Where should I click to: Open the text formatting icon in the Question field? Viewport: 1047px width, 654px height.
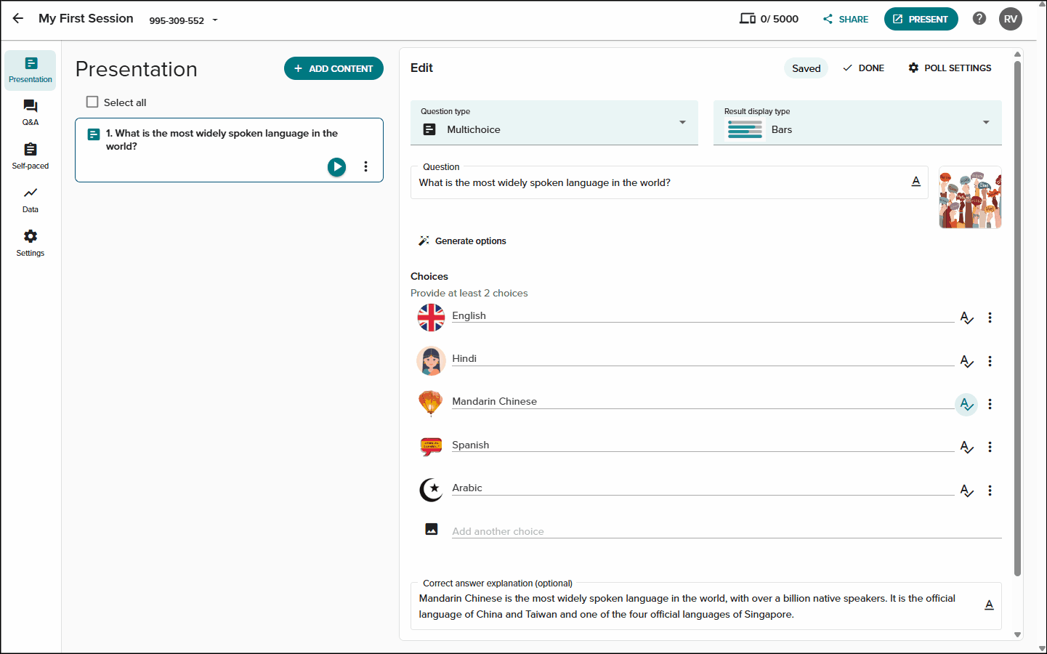[916, 182]
